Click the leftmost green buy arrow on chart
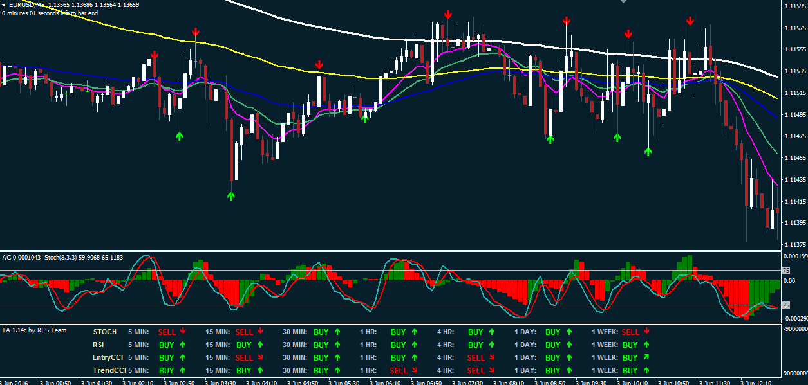The height and width of the screenshot is (385, 808). point(180,136)
